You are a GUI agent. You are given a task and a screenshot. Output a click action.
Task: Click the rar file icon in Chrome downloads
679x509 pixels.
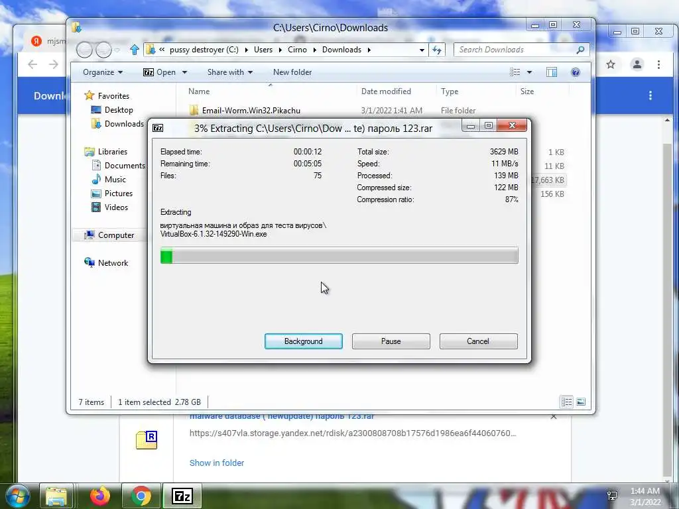(147, 440)
